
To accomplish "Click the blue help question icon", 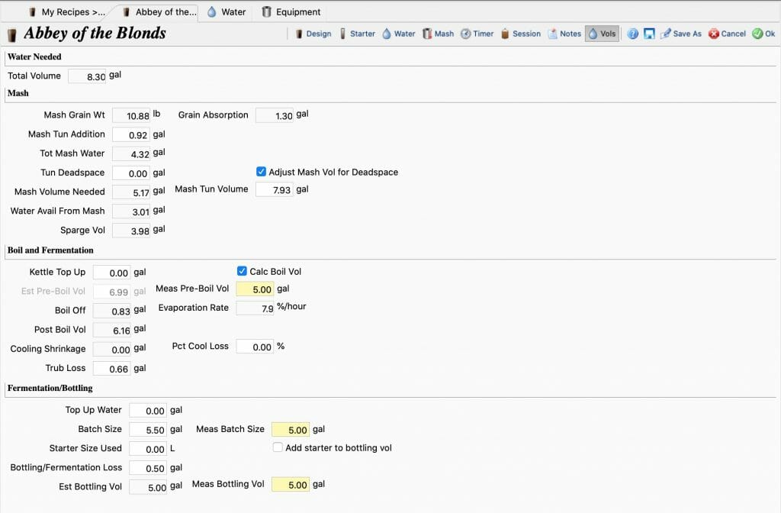I will [632, 34].
